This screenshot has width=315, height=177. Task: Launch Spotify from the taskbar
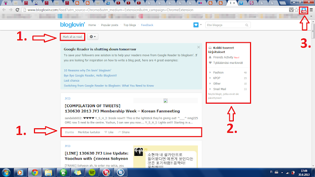coord(92,173)
